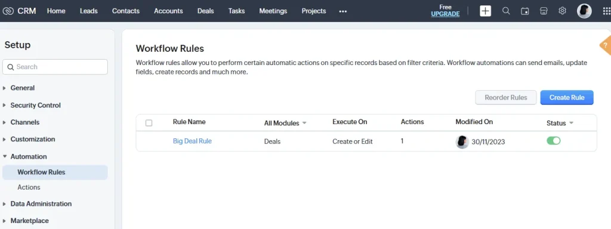
Task: Click the UPGRADE link
Action: (445, 14)
